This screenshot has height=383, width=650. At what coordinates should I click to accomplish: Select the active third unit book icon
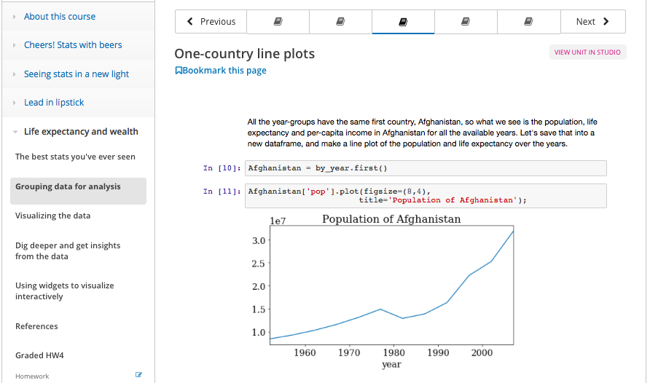point(403,22)
